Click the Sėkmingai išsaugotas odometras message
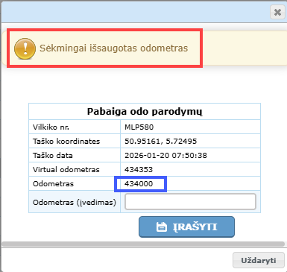The width and height of the screenshot is (287, 272). click(114, 48)
